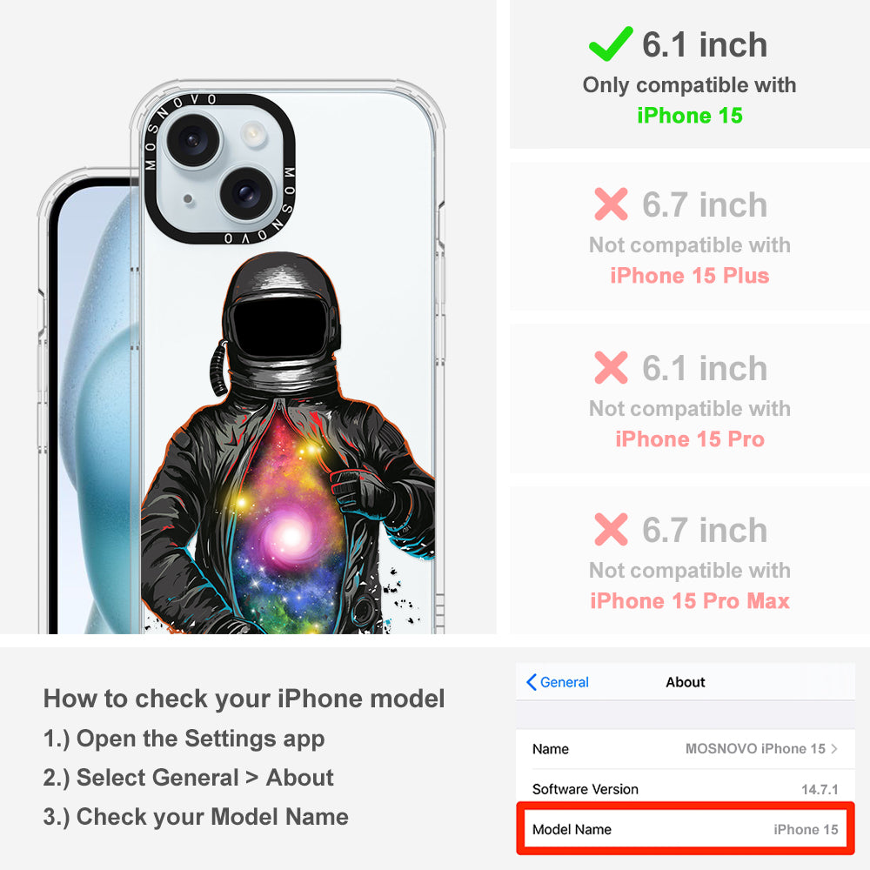This screenshot has width=870, height=870.
Task: Click the astronaut's helmet visor
Action: pyautogui.click(x=279, y=327)
